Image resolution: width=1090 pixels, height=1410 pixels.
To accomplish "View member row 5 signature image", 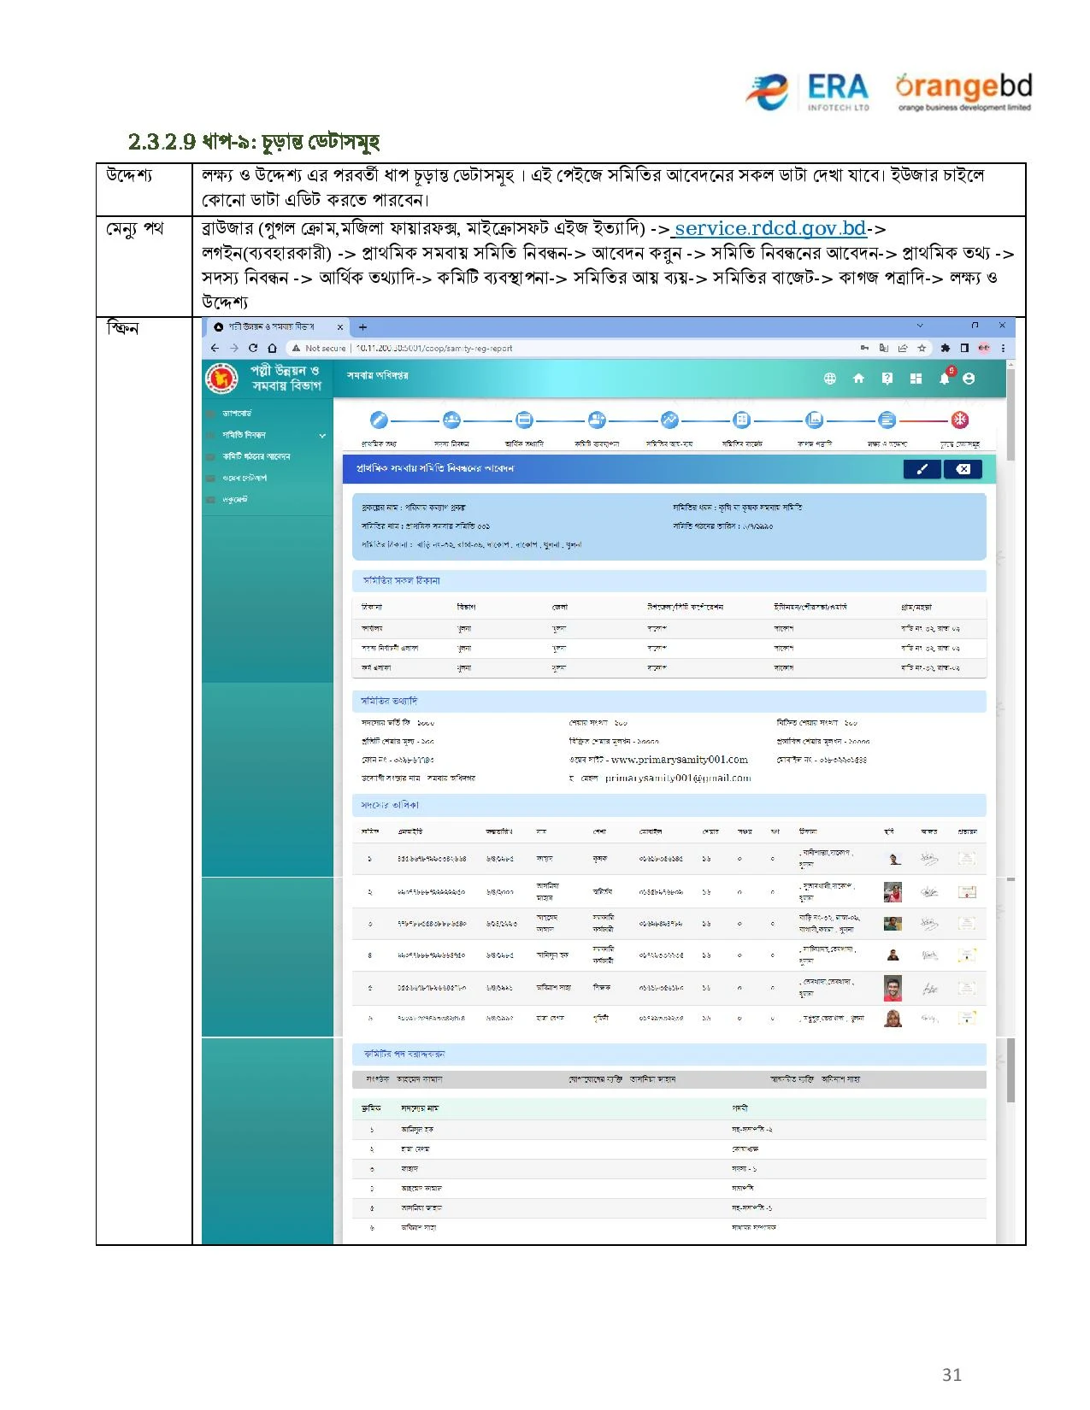I will (929, 989).
